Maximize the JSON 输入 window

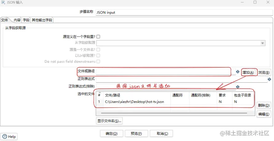(255, 2)
